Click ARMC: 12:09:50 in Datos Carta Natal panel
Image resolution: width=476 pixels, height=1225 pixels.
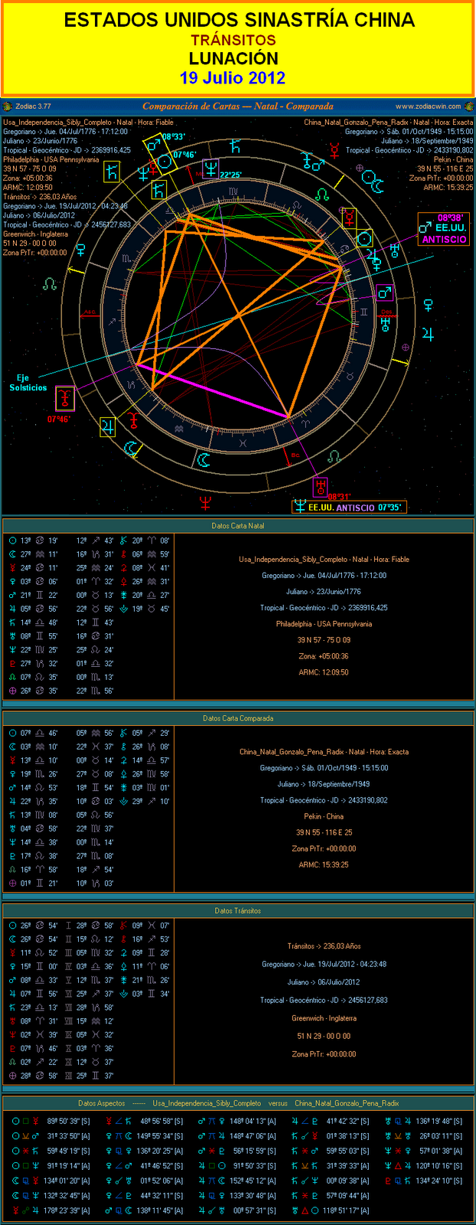click(x=324, y=672)
